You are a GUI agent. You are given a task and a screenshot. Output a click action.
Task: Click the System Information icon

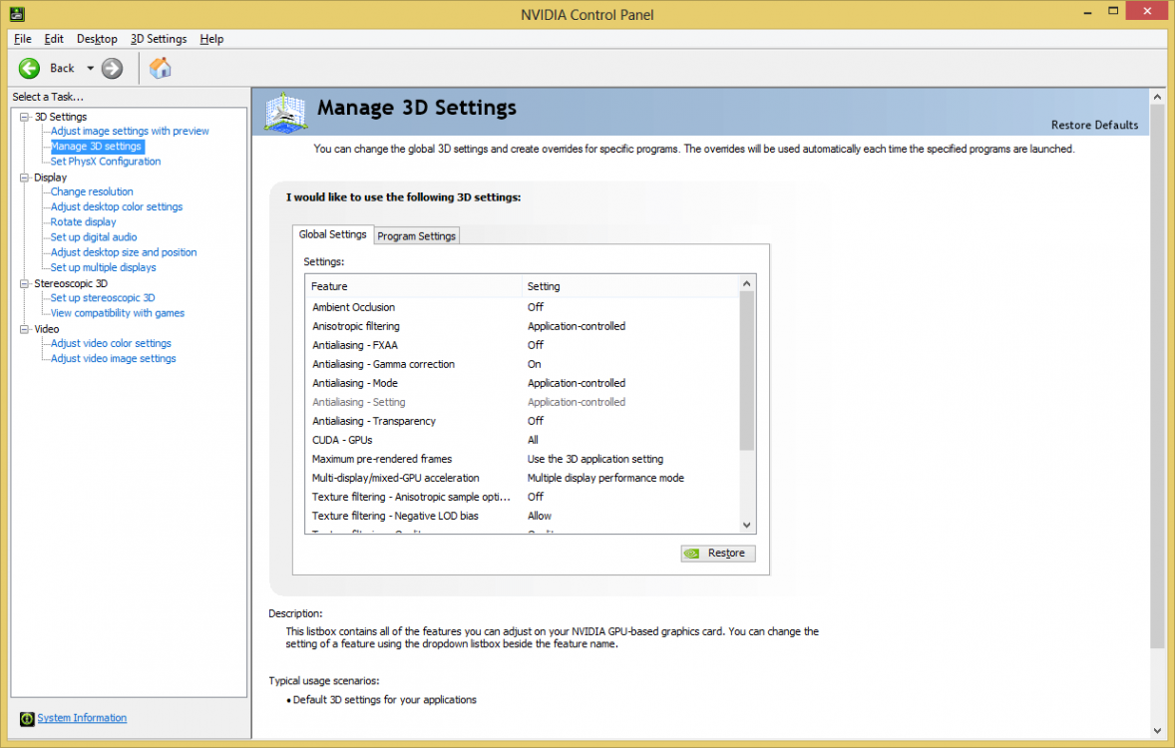point(27,719)
